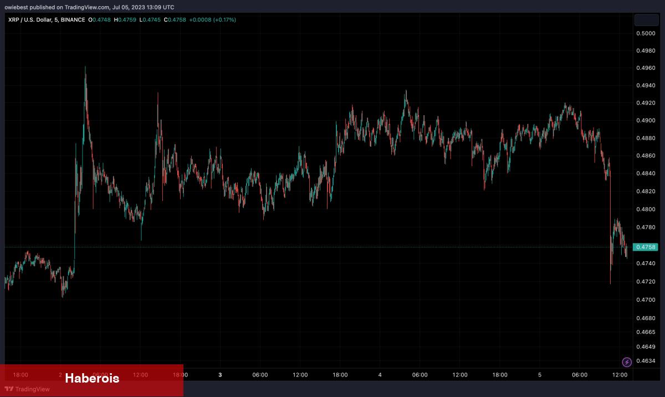Screen dimensions: 665x397
Task: Click the 0.4840 price axis label
Action: pos(646,174)
